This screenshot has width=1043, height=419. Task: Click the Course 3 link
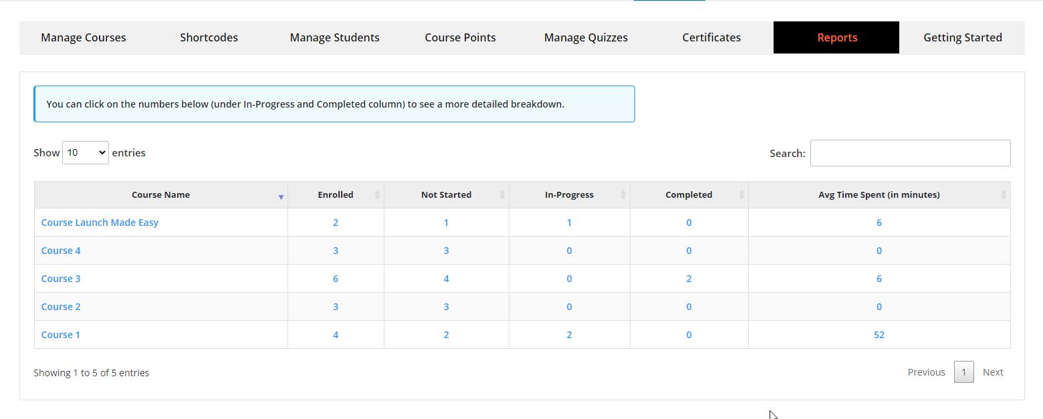point(61,279)
